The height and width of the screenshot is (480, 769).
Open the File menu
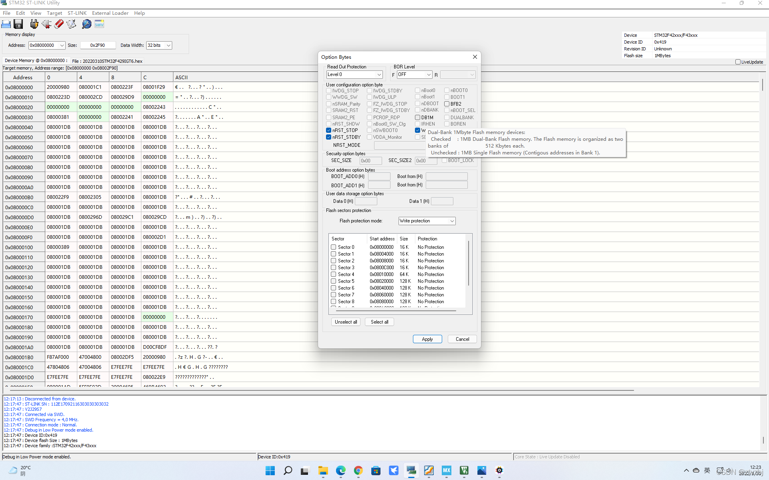[x=6, y=13]
